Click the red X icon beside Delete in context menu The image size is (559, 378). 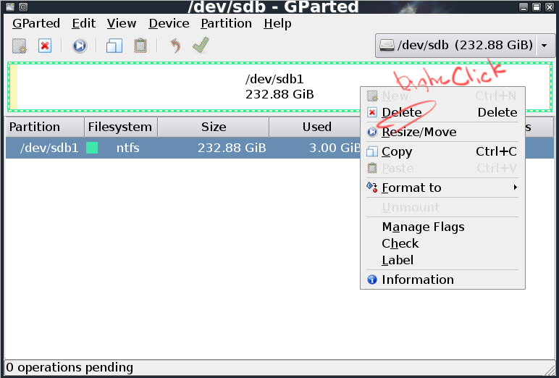point(372,113)
